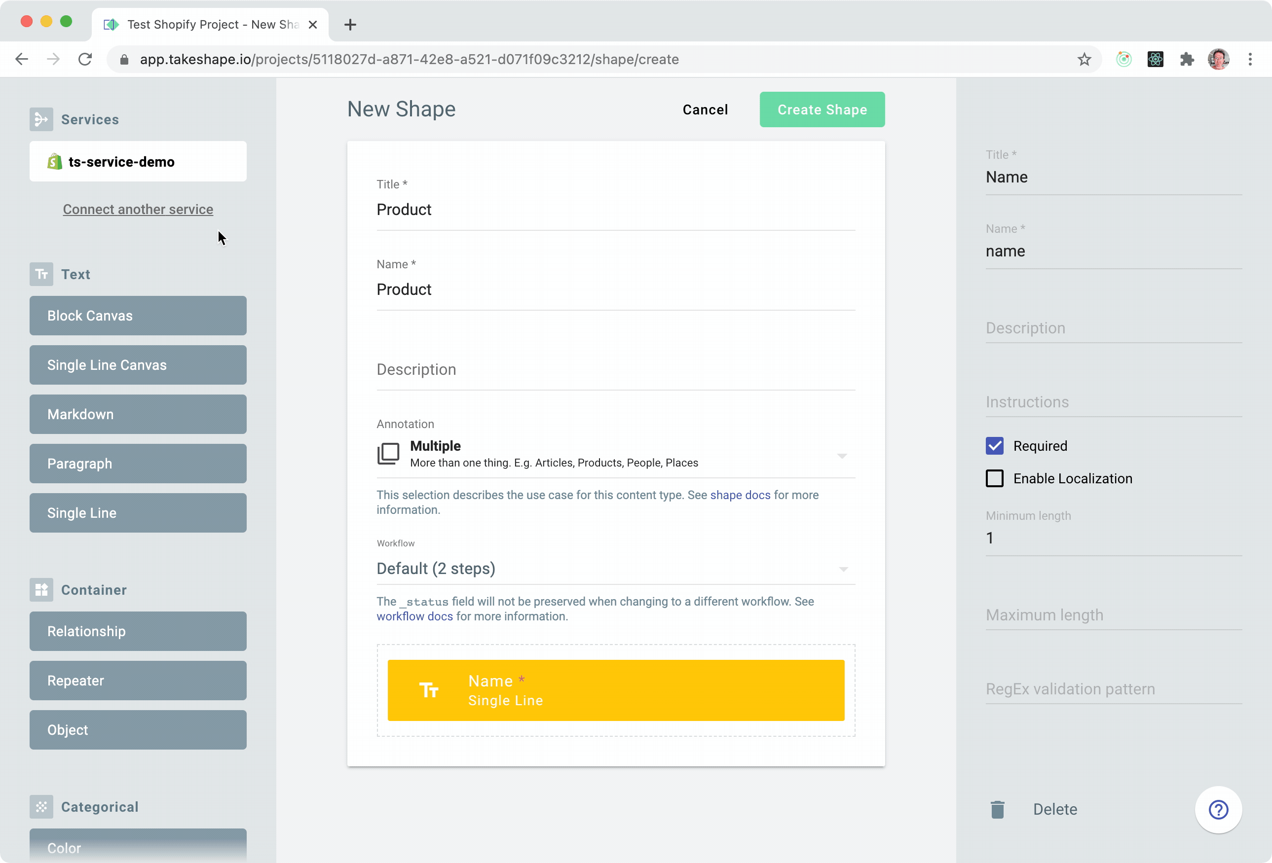Open the workflow docs link

(415, 616)
